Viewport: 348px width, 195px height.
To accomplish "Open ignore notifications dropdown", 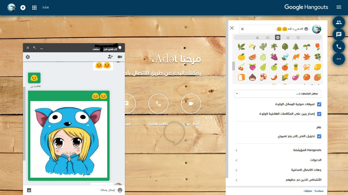I will point(278,94).
